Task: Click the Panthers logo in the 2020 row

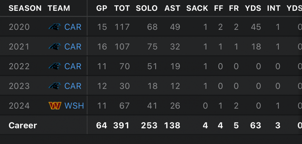Action: [55, 27]
